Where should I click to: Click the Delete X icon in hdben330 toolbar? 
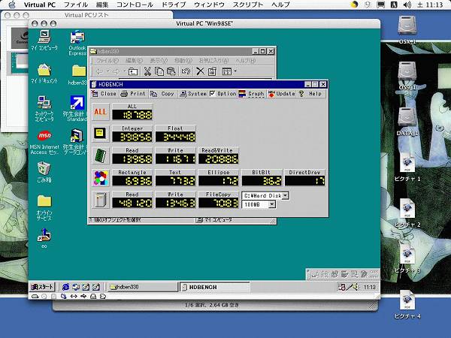tap(200, 71)
